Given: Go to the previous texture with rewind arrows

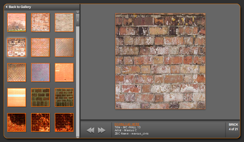Looking at the screenshot, I should [90, 130].
